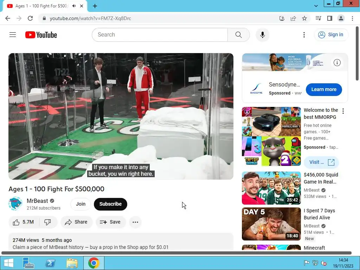Open Action Center flag icon
This screenshot has height=270, width=360.
coord(307,263)
